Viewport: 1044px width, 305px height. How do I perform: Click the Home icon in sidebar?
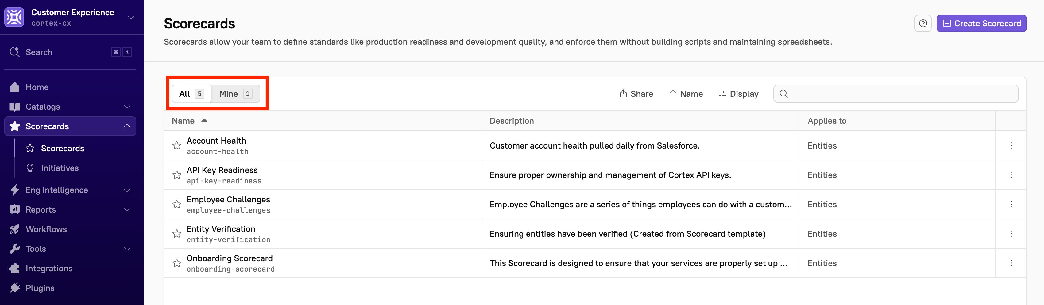point(15,87)
